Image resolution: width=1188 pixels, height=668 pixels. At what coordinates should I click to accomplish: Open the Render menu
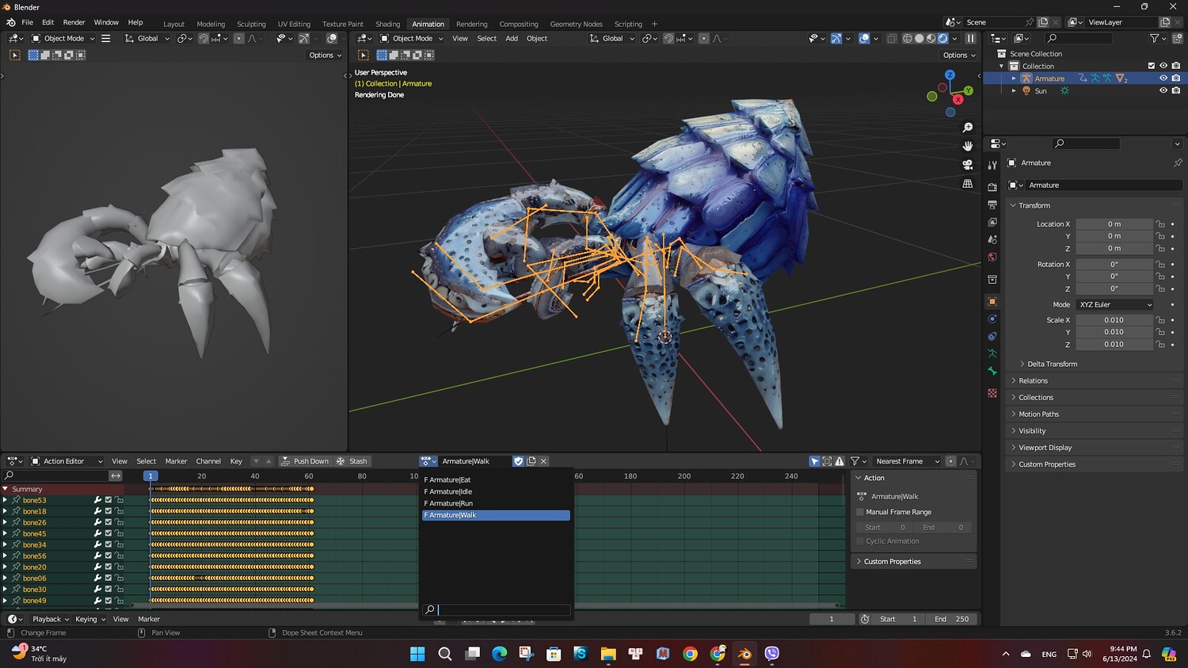coord(74,22)
